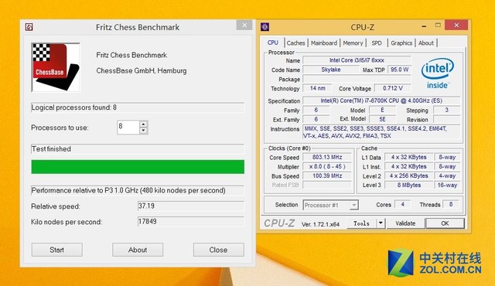Open the About tab in CPU-Z
The height and width of the screenshot is (286, 495).
coord(426,43)
